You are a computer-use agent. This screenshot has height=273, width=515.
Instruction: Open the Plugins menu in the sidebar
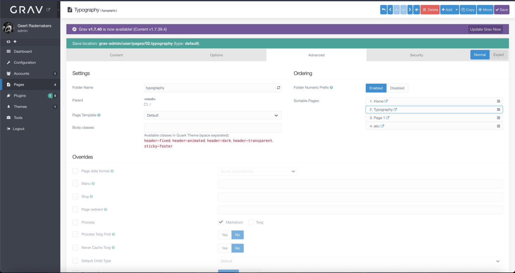[20, 96]
